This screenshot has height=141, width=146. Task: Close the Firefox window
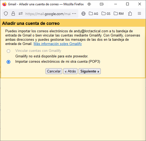140,4
